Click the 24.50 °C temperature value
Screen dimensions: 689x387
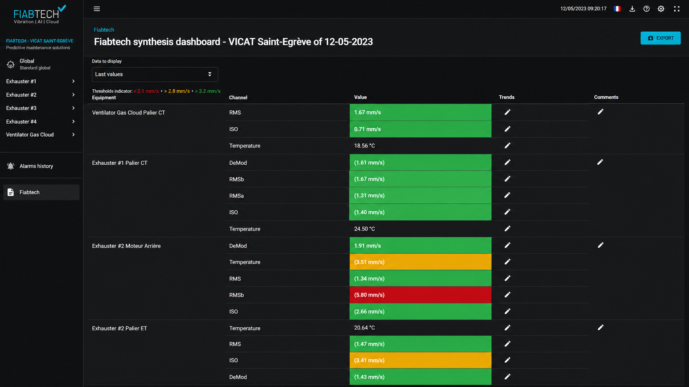point(364,228)
